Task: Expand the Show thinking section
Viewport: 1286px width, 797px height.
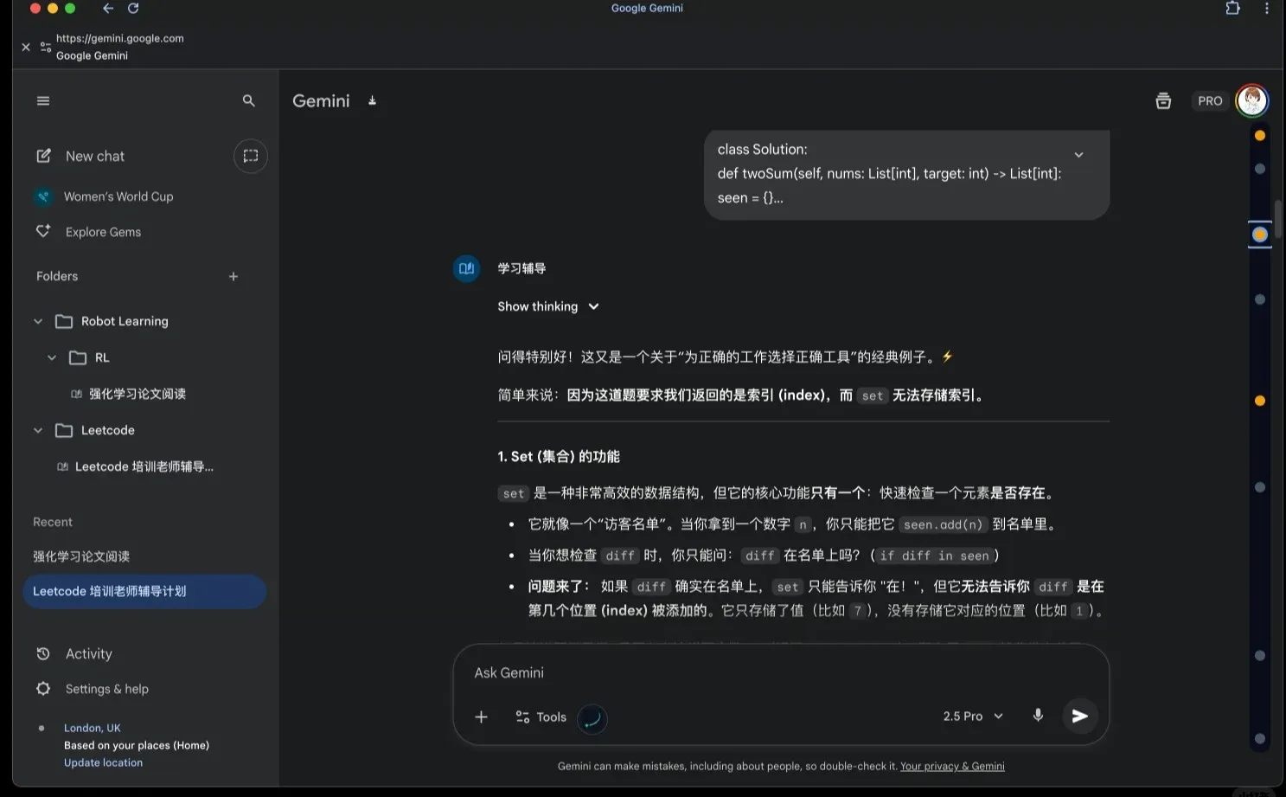Action: [x=549, y=305]
